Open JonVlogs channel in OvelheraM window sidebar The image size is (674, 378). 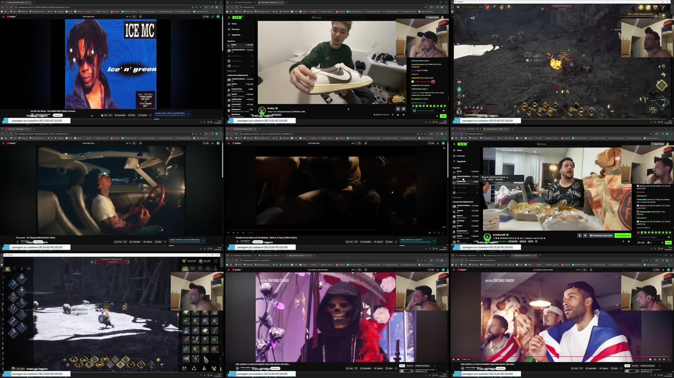465,221
